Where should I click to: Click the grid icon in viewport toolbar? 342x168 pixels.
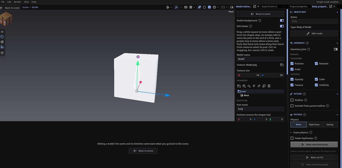[x=191, y=7]
